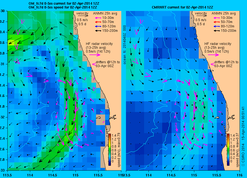
Task: Click the red 50-70m arrow in the CMRNRT legend
Action: pyautogui.click(x=217, y=22)
